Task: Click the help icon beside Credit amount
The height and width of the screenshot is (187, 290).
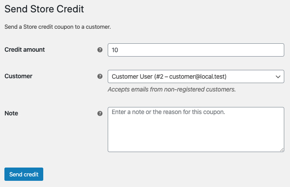Action: [100, 50]
